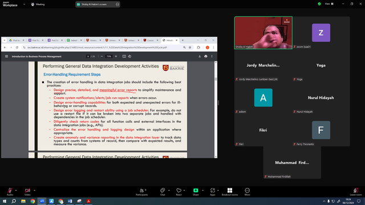The width and height of the screenshot is (365, 205).
Task: Open the React emoji menu
Action: (x=179, y=192)
